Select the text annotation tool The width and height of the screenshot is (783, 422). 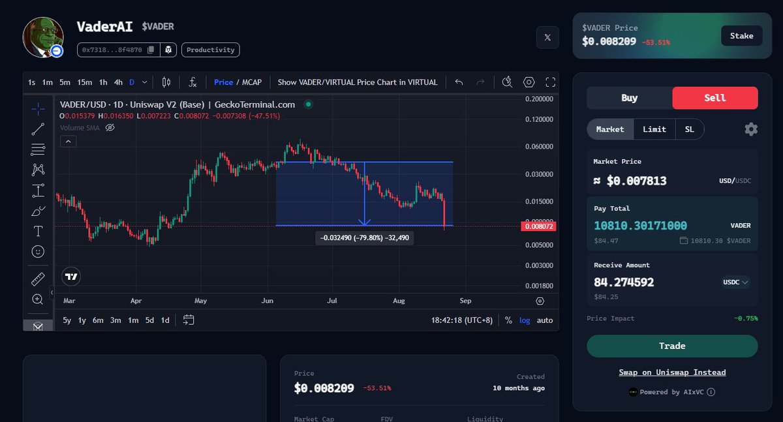(38, 231)
